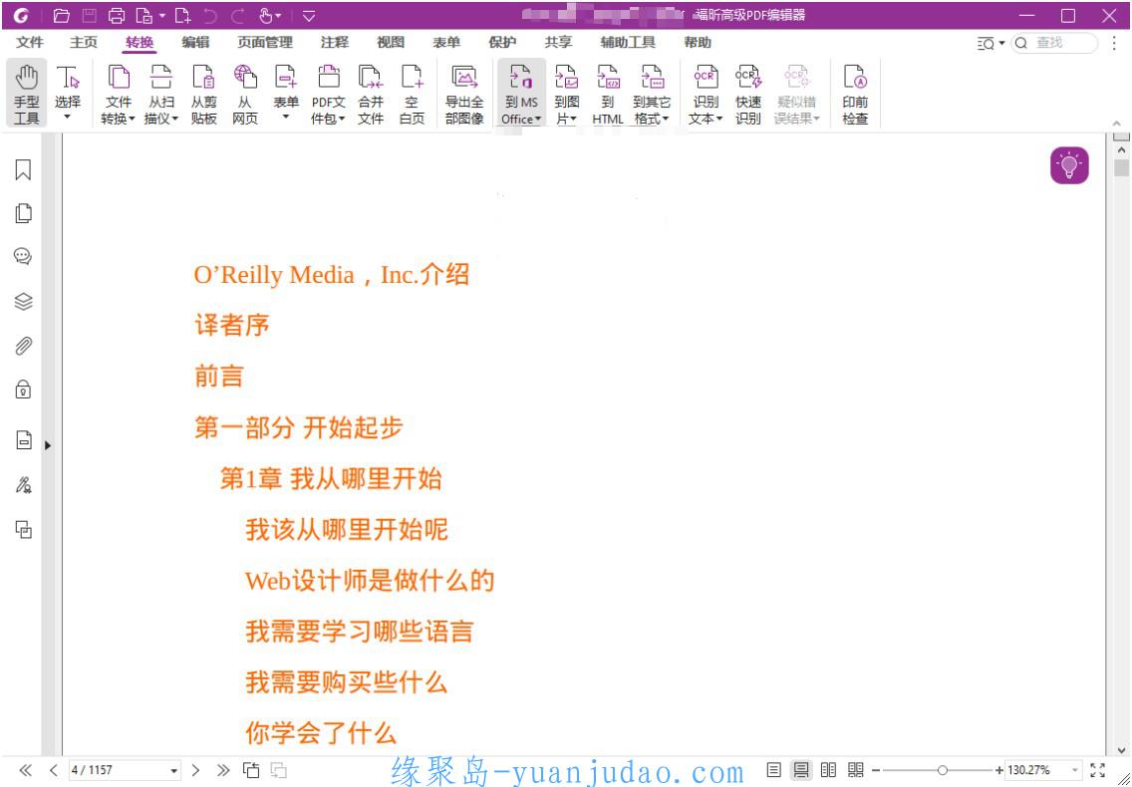Click 第一部分 开始起步 contents entry
Screen dimensions: 1132x787
tap(298, 427)
